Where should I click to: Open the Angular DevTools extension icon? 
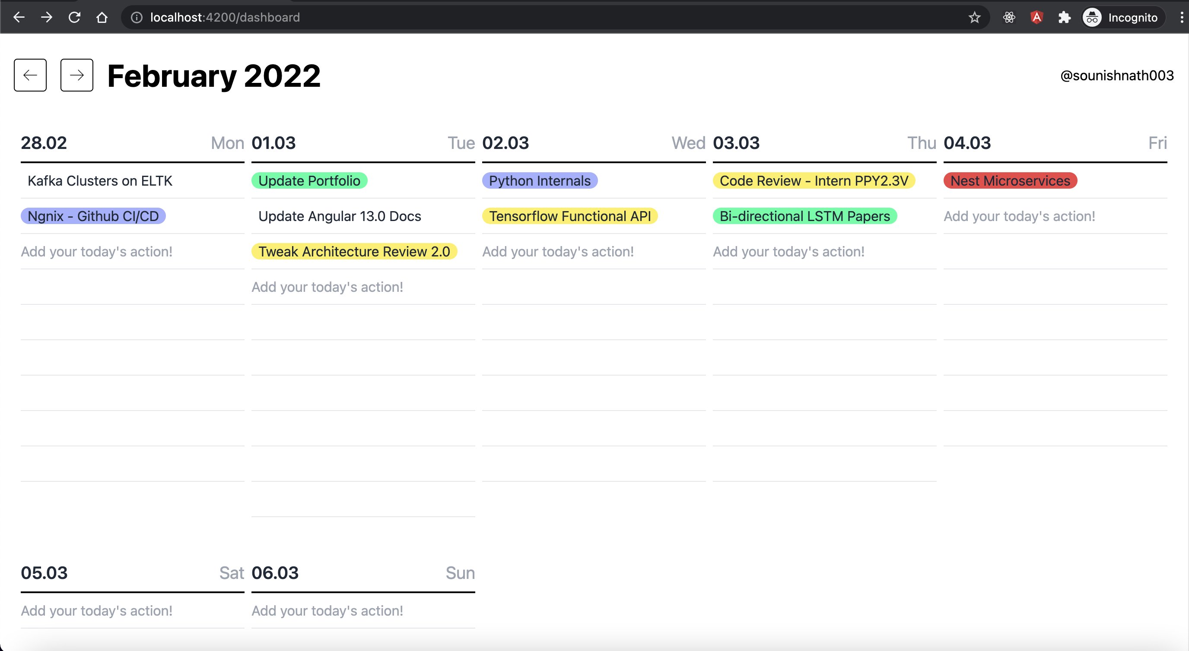[x=1036, y=18]
